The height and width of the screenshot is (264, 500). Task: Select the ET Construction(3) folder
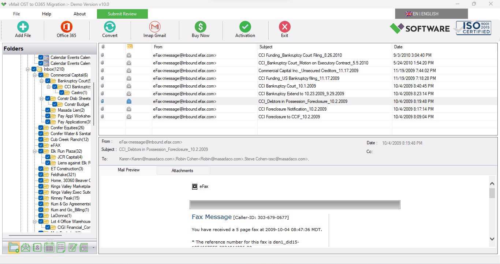point(67,169)
